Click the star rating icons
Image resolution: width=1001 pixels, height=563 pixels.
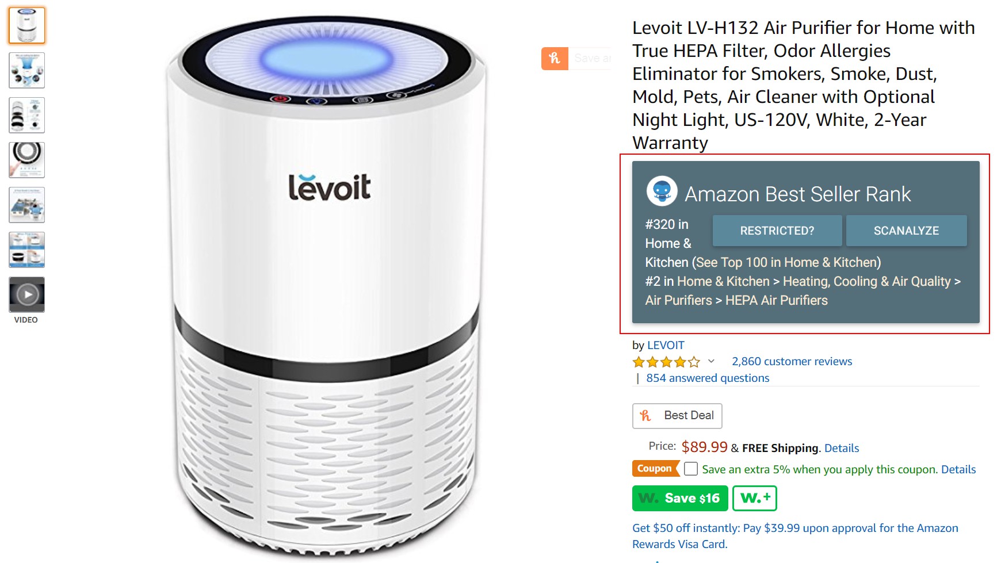(666, 362)
